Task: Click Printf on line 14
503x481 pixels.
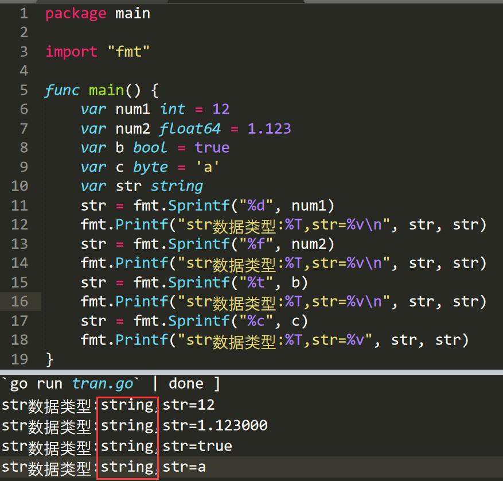Action: [x=142, y=263]
